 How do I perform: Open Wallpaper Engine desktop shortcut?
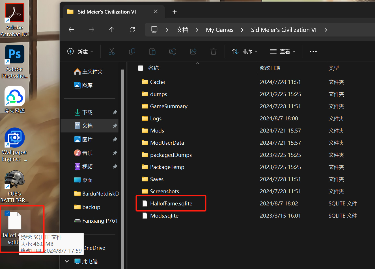(15, 145)
